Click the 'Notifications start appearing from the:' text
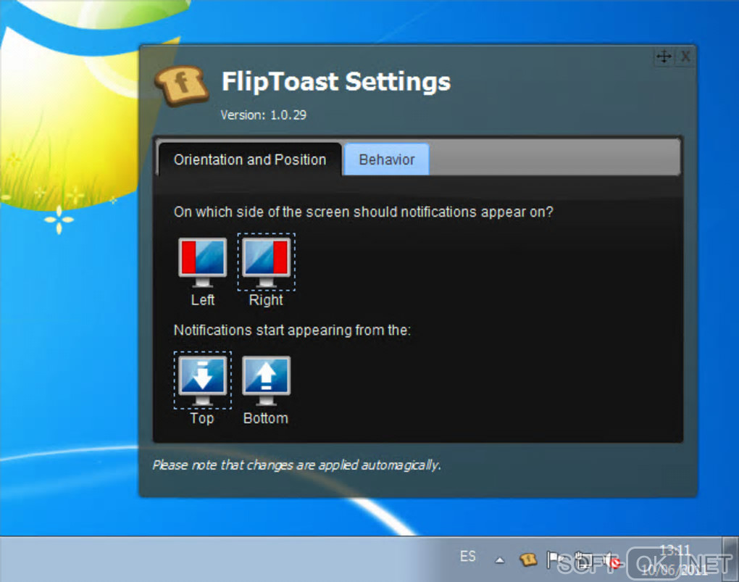This screenshot has width=739, height=582. (292, 331)
